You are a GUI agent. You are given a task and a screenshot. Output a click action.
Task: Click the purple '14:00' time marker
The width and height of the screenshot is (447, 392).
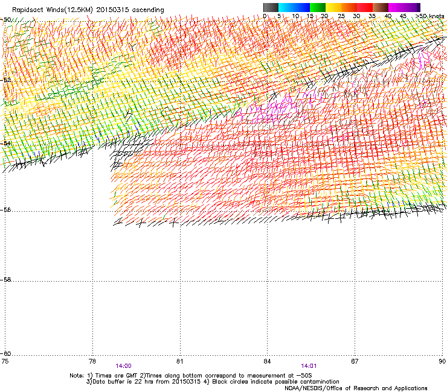coord(123,366)
